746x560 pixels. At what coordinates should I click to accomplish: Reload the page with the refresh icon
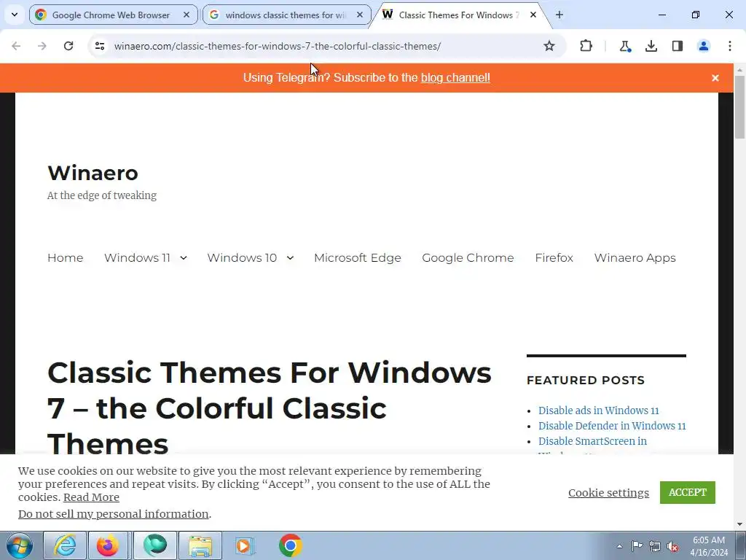tap(68, 46)
